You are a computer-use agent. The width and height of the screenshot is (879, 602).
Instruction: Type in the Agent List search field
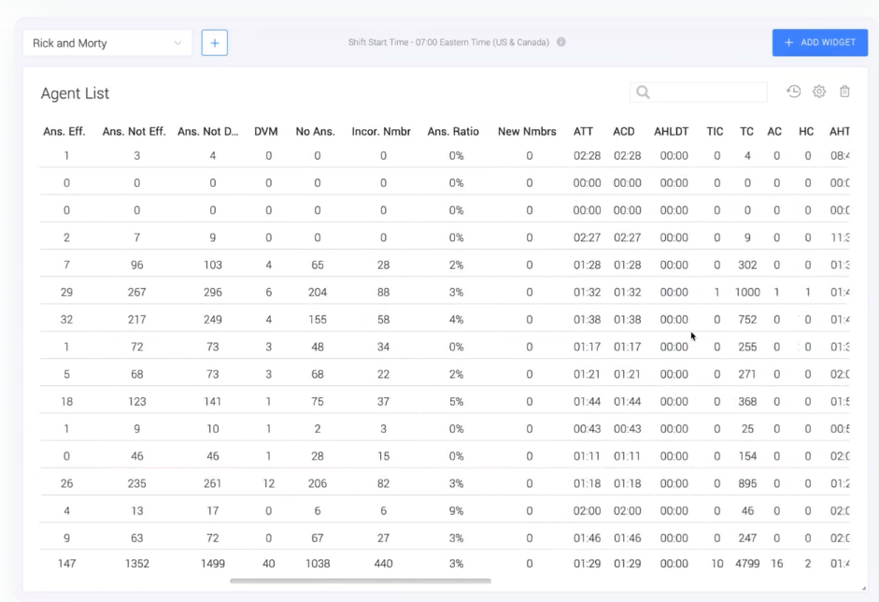[708, 93]
